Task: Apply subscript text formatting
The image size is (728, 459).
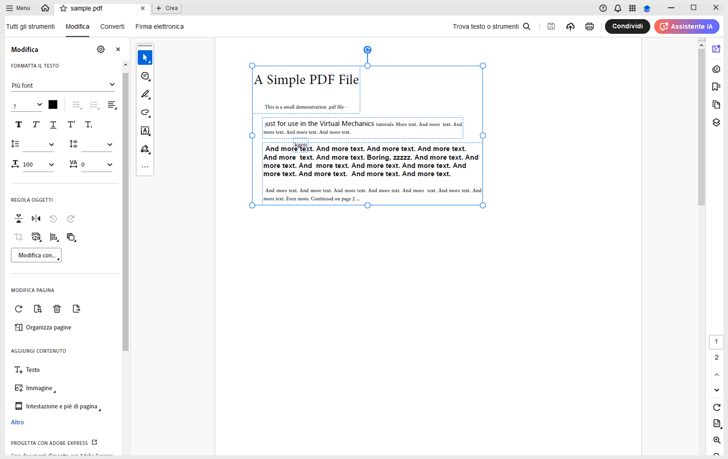Action: (x=88, y=124)
